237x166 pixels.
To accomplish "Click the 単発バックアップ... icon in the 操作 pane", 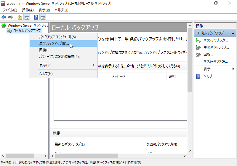I will coord(198,47).
